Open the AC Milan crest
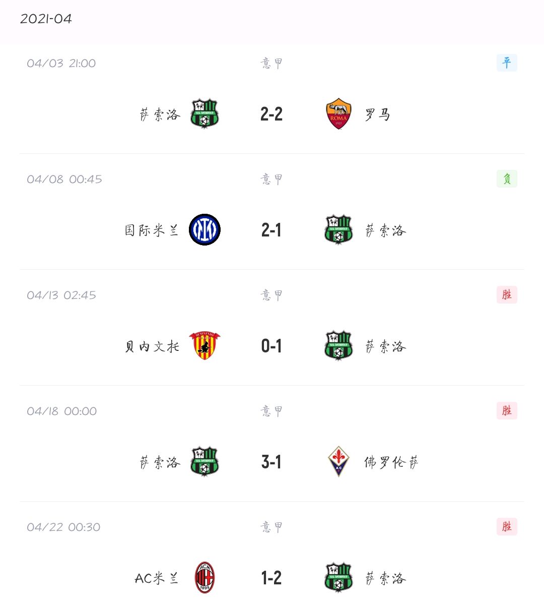Viewport: 544px width, 602px height. (205, 578)
